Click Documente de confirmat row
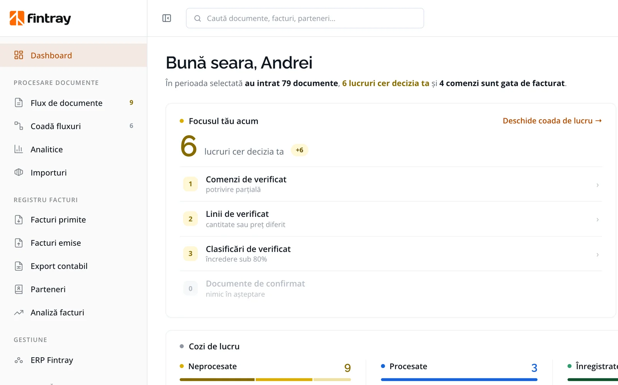 coord(390,289)
